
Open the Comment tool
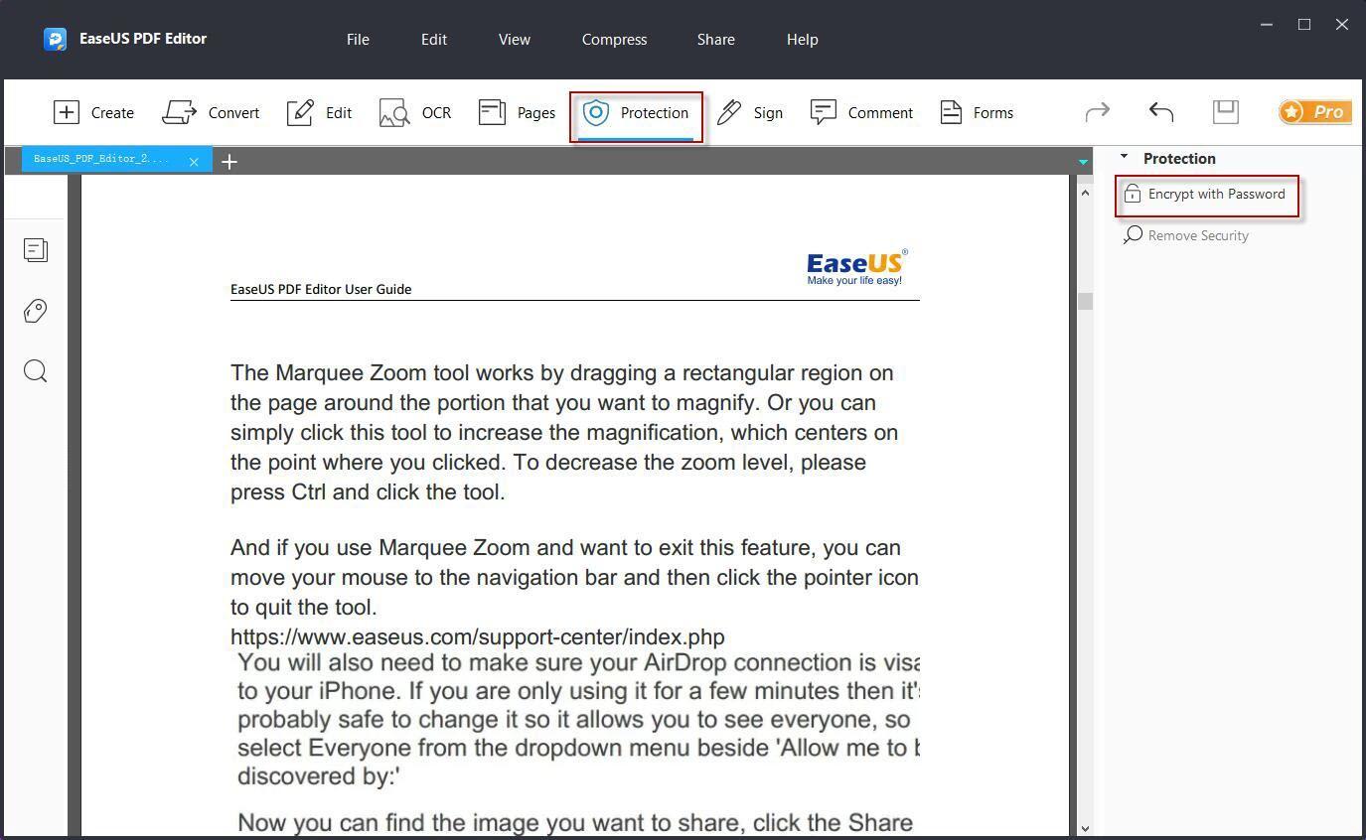click(x=861, y=112)
